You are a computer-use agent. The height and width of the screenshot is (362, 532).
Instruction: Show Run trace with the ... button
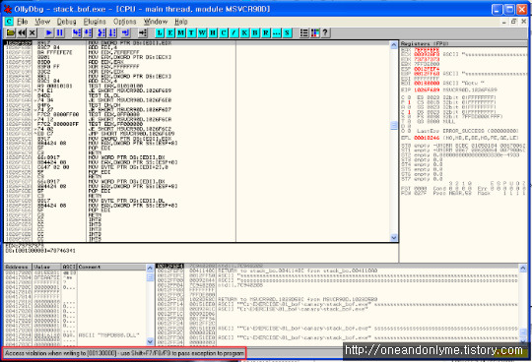pyautogui.click(x=276, y=32)
